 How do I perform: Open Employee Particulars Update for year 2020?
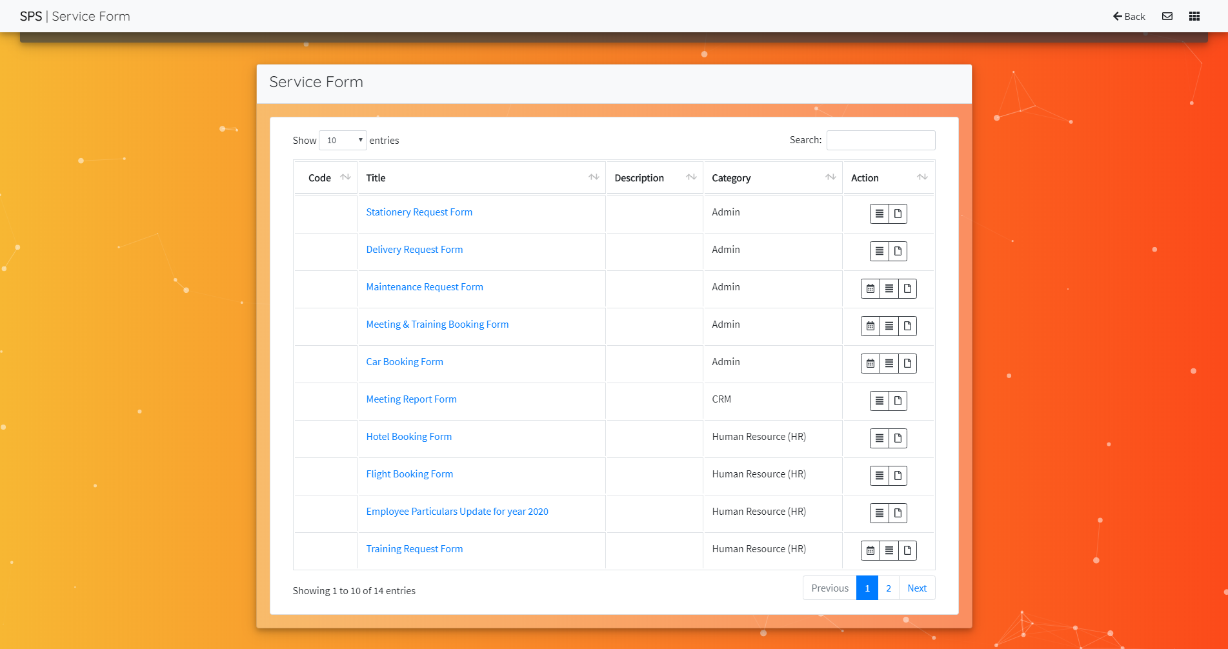point(457,512)
